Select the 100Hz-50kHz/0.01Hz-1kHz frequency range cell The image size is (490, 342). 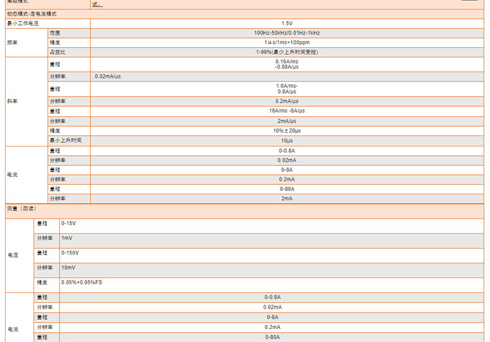tap(287, 32)
